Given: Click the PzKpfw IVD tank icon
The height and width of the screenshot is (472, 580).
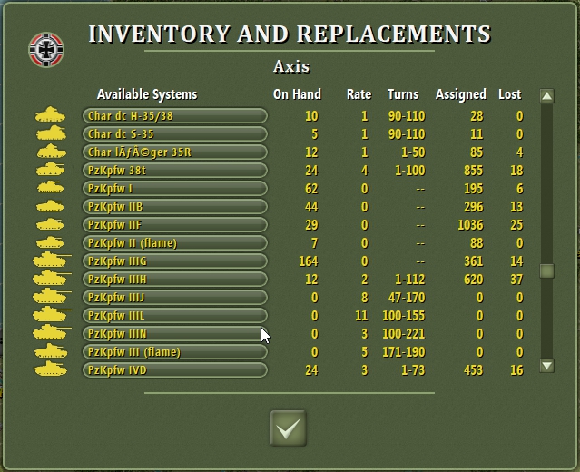Looking at the screenshot, I should 51,369.
